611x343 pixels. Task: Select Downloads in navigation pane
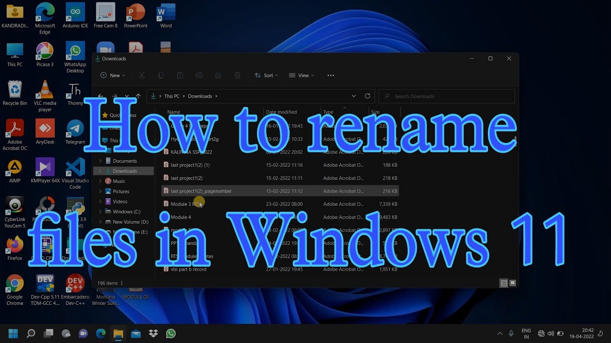(125, 171)
